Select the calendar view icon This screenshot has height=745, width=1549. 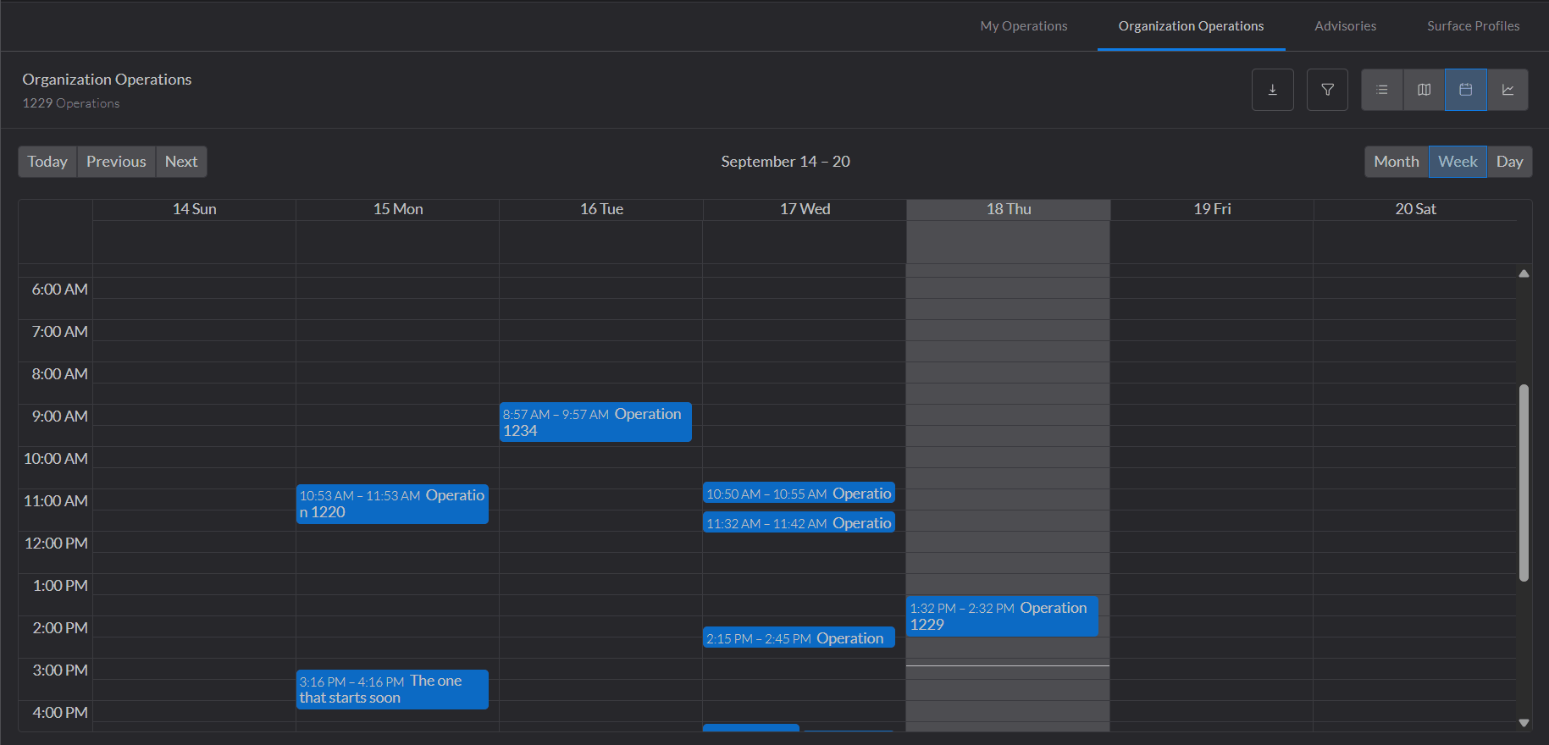click(x=1466, y=90)
